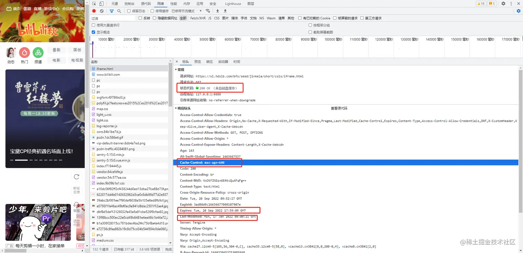The width and height of the screenshot is (523, 253).
Task: Switch to the 元素 tab
Action: pos(115,4)
